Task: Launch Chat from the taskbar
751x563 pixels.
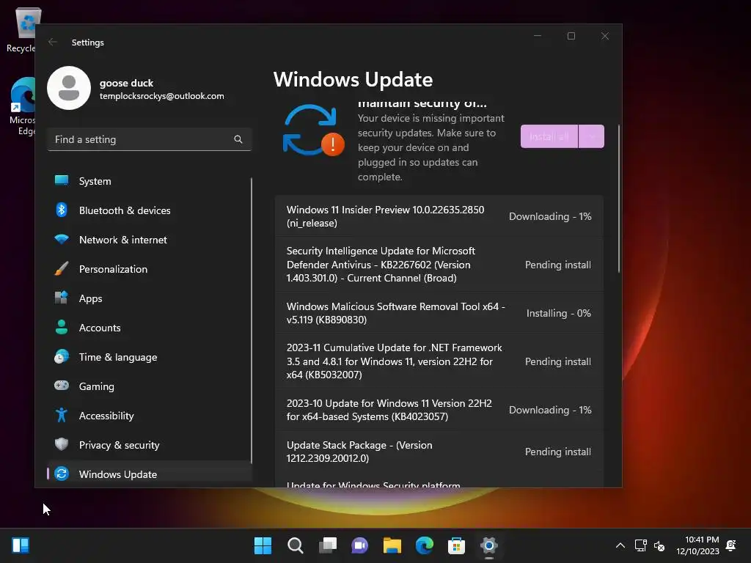Action: 359,545
